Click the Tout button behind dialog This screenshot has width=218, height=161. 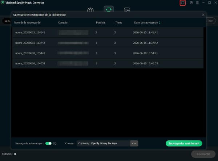pos(210,21)
